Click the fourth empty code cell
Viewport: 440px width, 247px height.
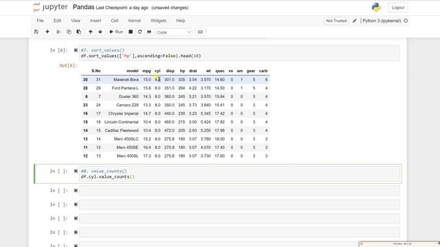239,233
